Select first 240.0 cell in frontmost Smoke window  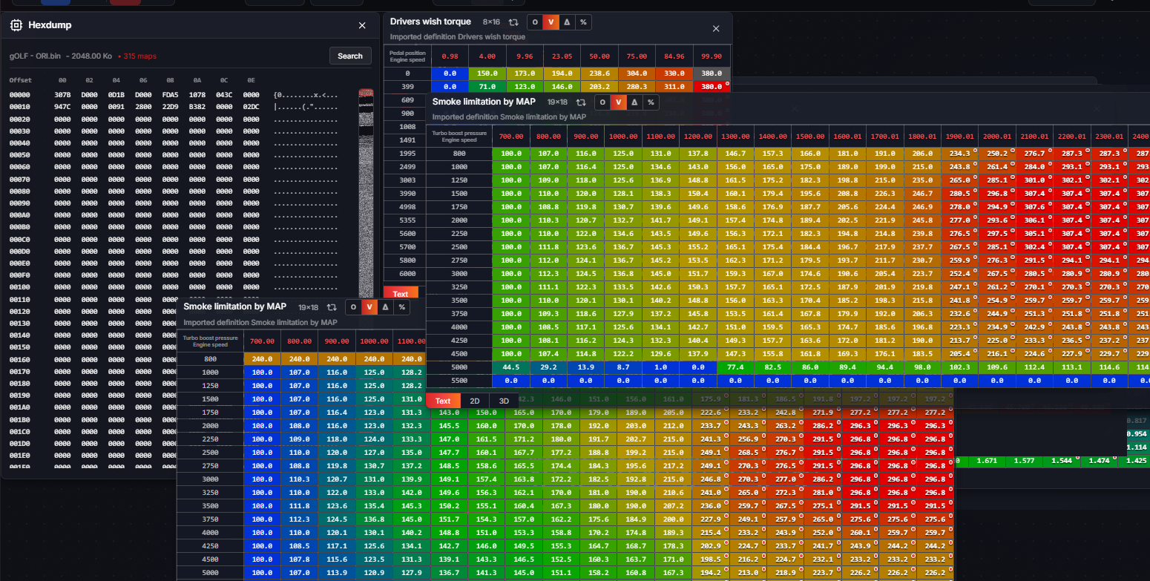[262, 359]
